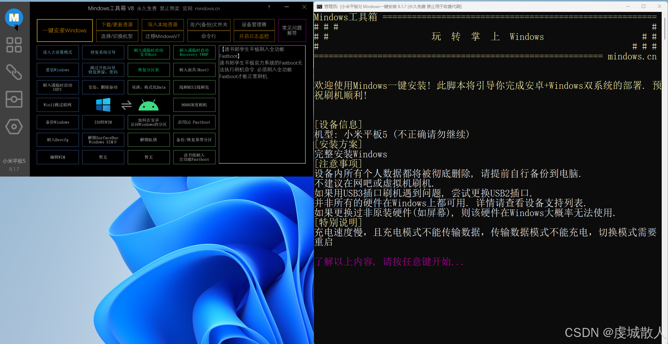Open 常见问题解答
The height and width of the screenshot is (344, 668).
pos(292,30)
